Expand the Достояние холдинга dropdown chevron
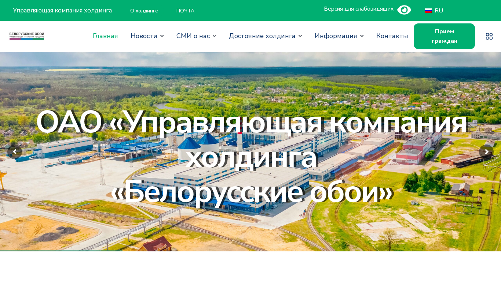 coord(300,36)
